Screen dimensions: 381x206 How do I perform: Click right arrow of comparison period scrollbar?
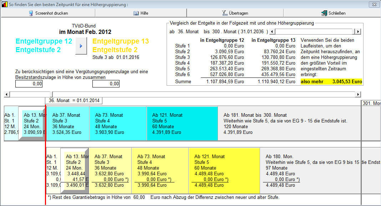tap(358, 32)
